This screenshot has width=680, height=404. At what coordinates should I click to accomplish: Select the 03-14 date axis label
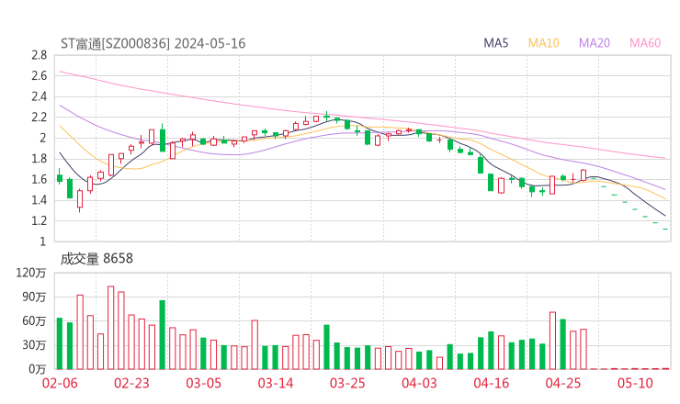276,383
